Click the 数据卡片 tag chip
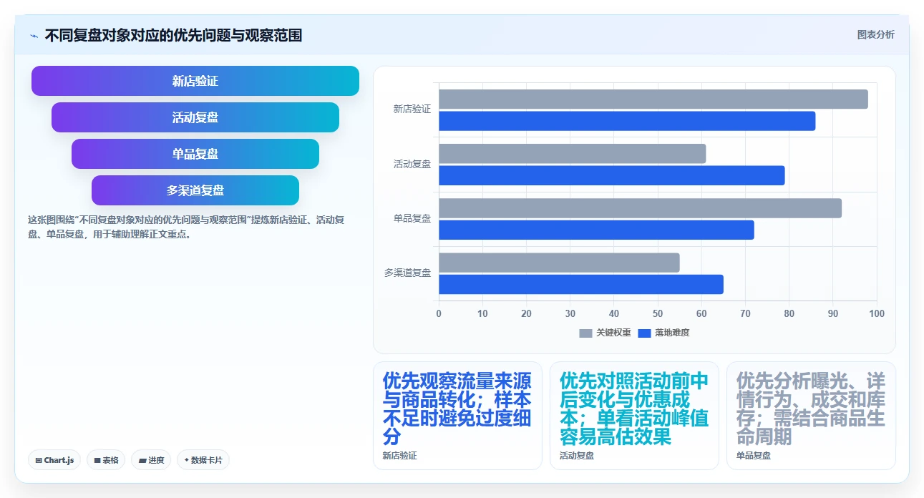 [203, 460]
